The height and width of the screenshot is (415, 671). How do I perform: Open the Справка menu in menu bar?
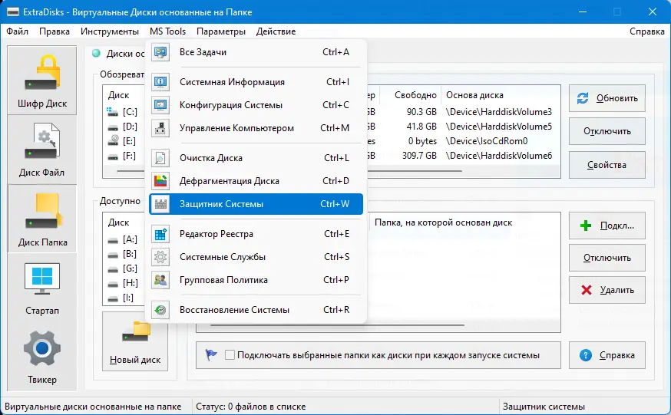point(646,31)
